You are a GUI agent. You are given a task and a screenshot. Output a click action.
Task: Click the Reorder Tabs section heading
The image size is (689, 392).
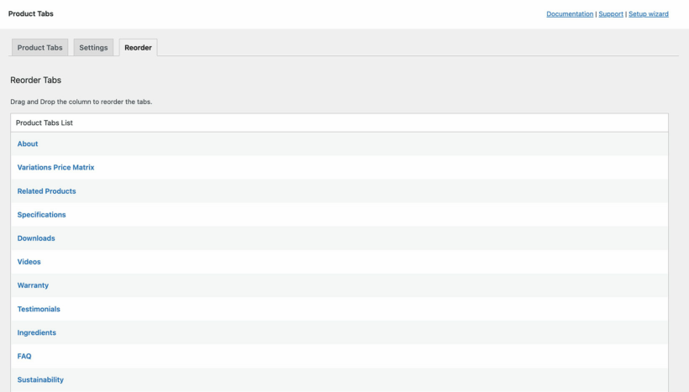[35, 81]
